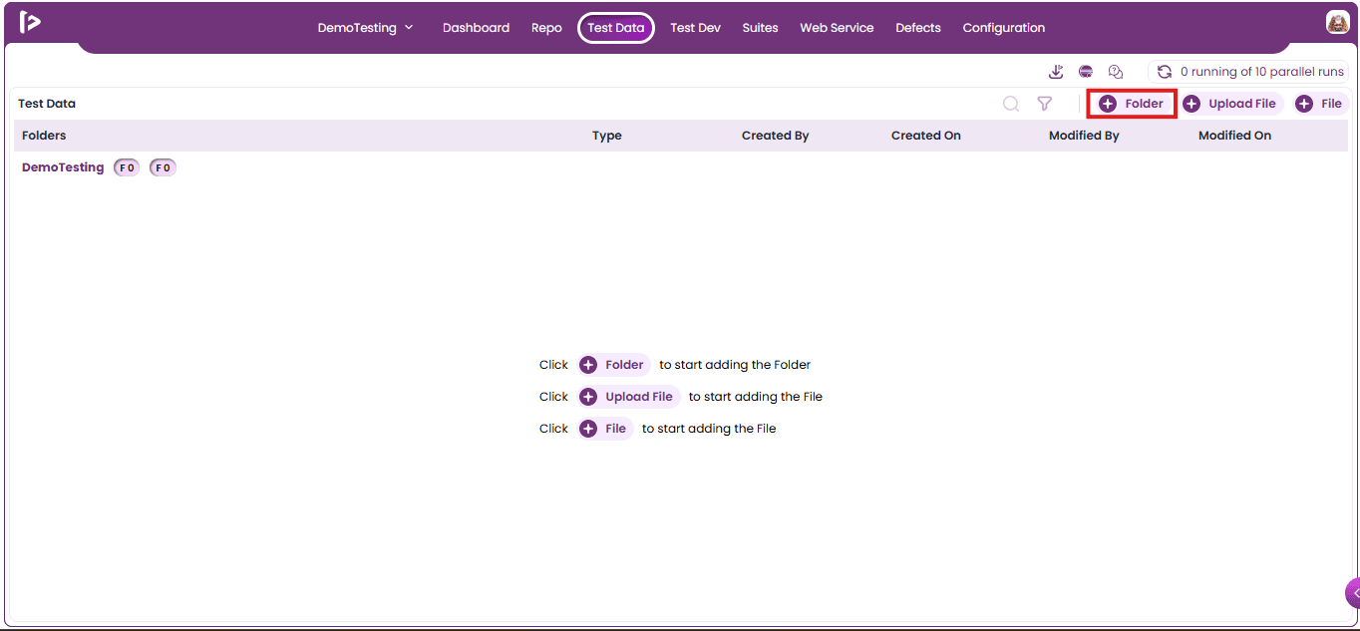Click the download client icon
This screenshot has height=631, width=1360.
[x=1056, y=72]
